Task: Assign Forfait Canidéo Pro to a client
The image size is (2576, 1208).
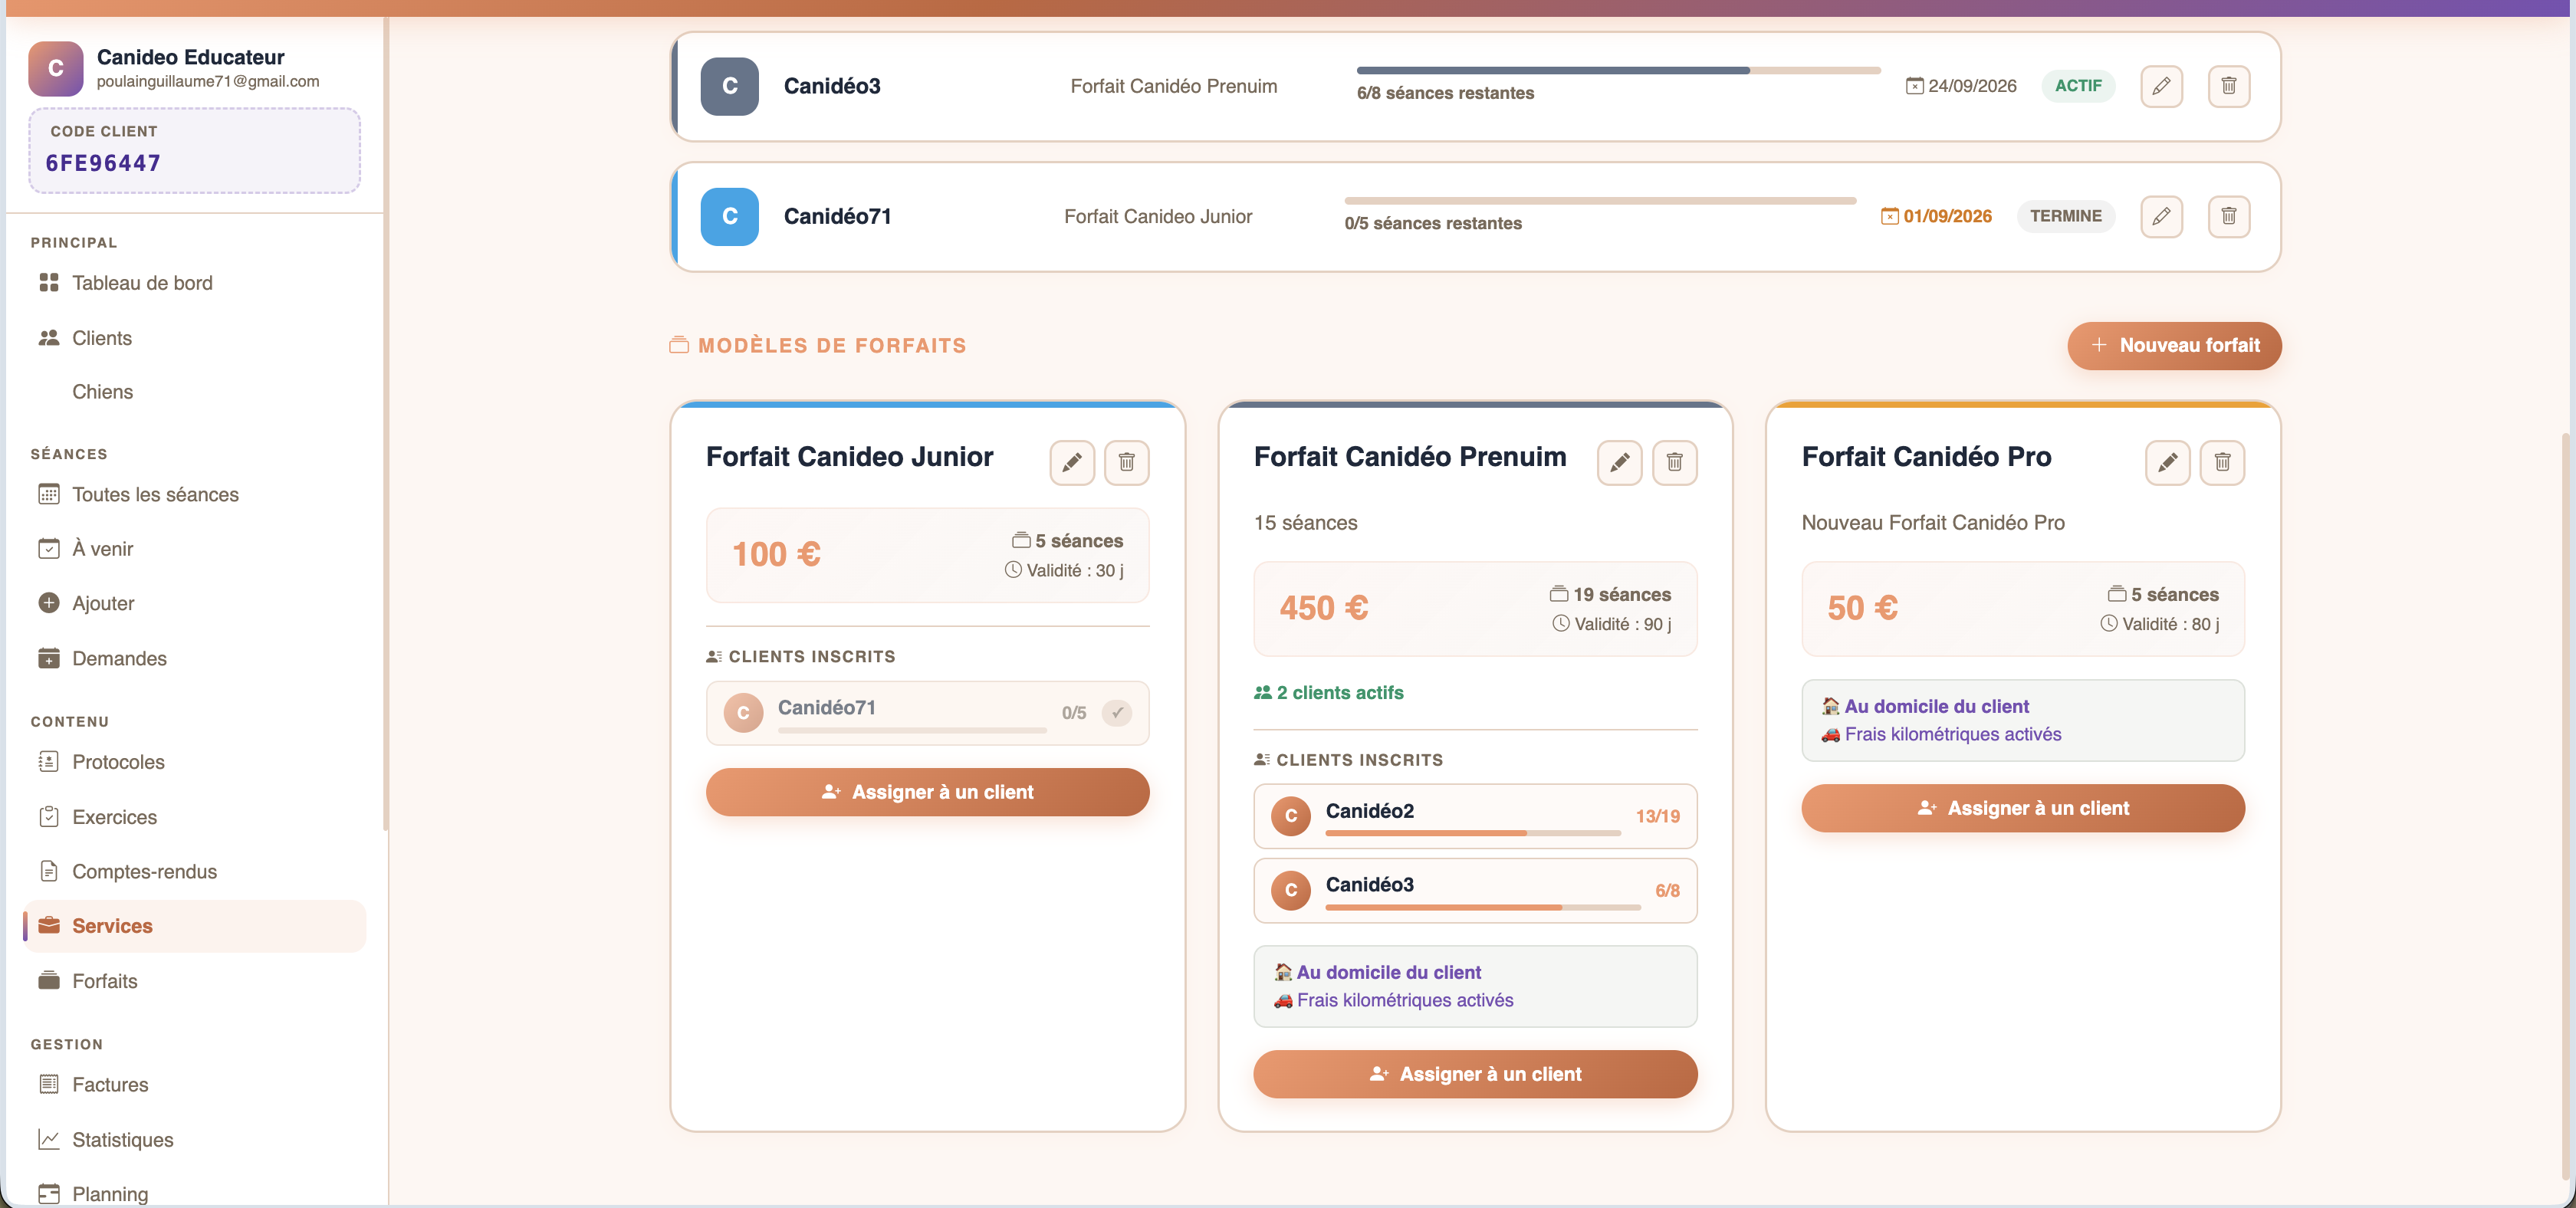Action: tap(2023, 808)
